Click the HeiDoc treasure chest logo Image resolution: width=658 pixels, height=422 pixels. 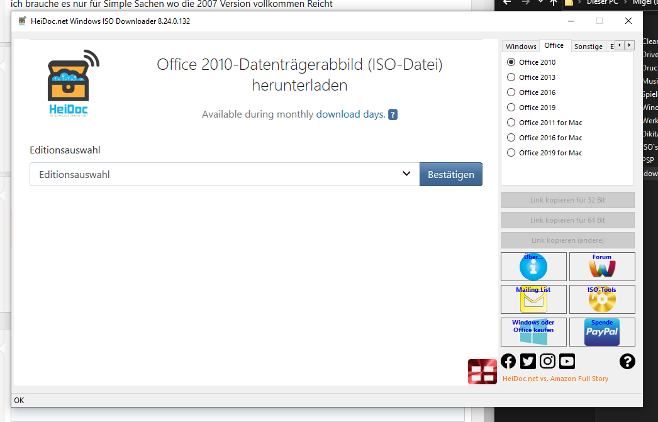pyautogui.click(x=74, y=83)
